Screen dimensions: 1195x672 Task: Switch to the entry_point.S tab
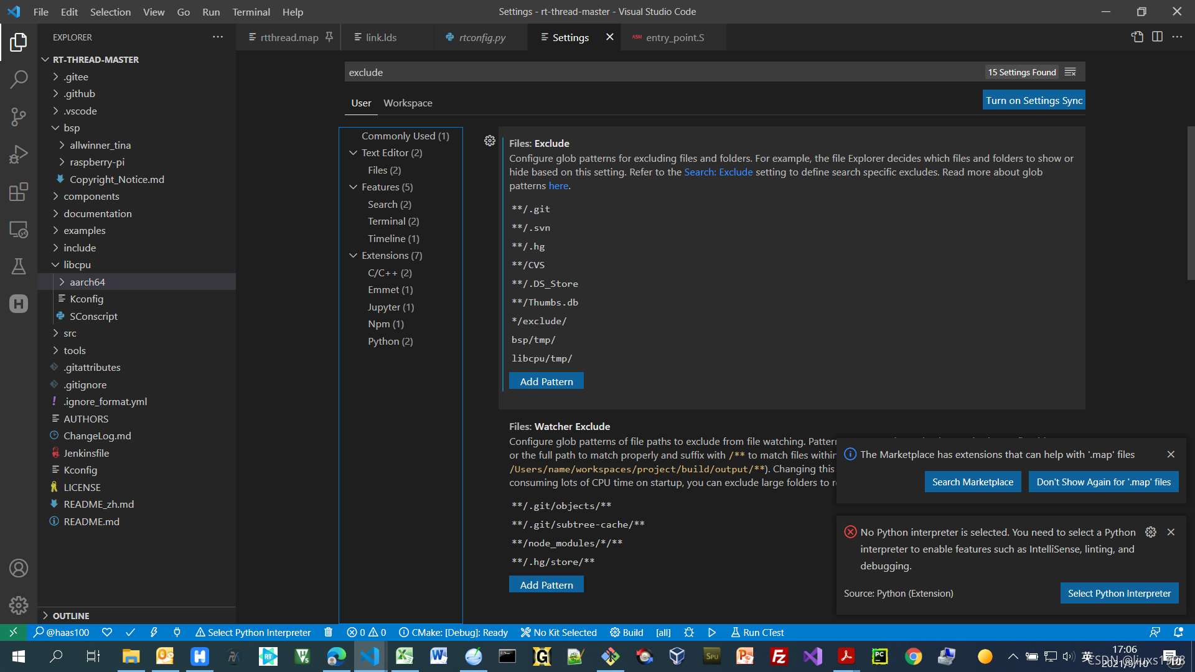675,37
